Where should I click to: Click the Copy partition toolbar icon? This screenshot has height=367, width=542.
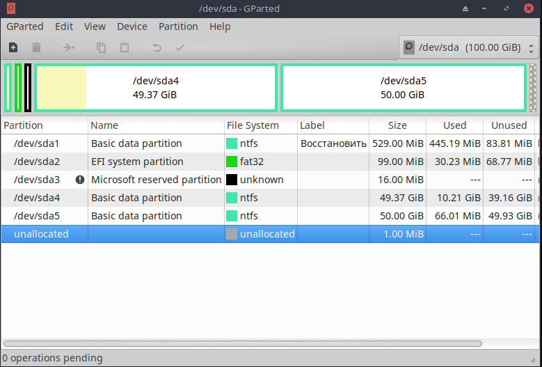pyautogui.click(x=101, y=47)
